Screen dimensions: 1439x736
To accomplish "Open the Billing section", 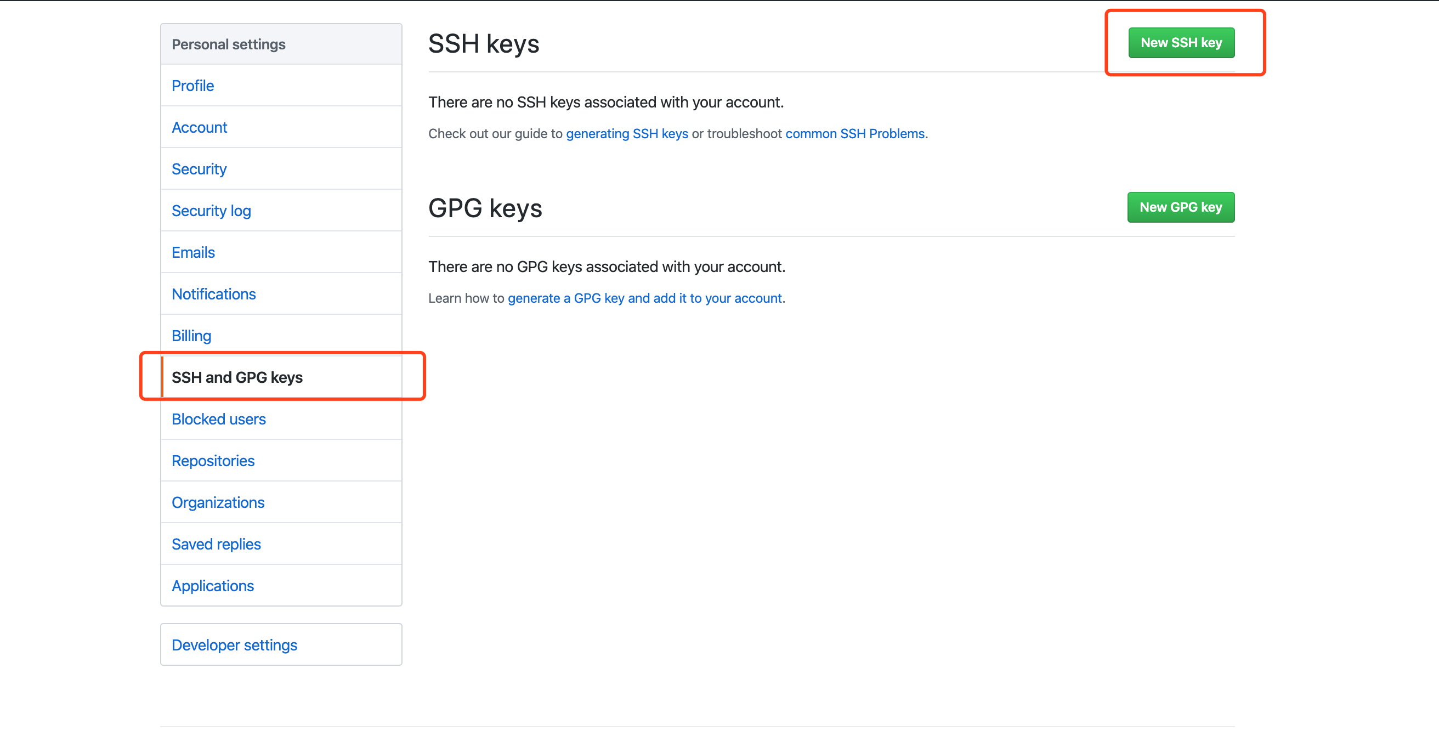I will click(x=191, y=336).
